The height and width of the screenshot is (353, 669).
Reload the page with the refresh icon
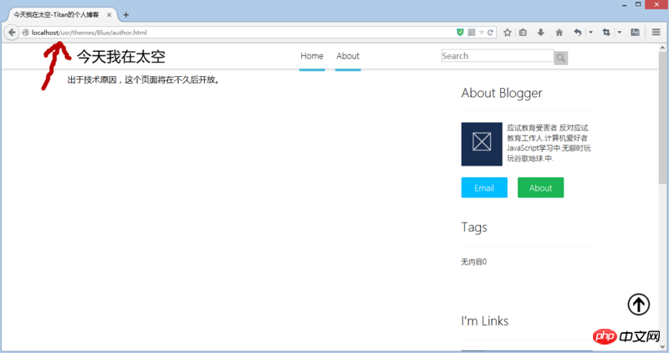(x=490, y=33)
